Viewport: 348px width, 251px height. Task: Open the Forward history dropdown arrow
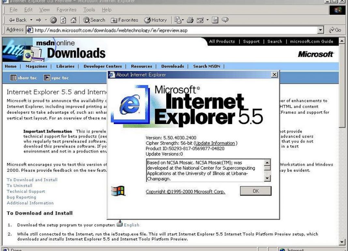46,20
